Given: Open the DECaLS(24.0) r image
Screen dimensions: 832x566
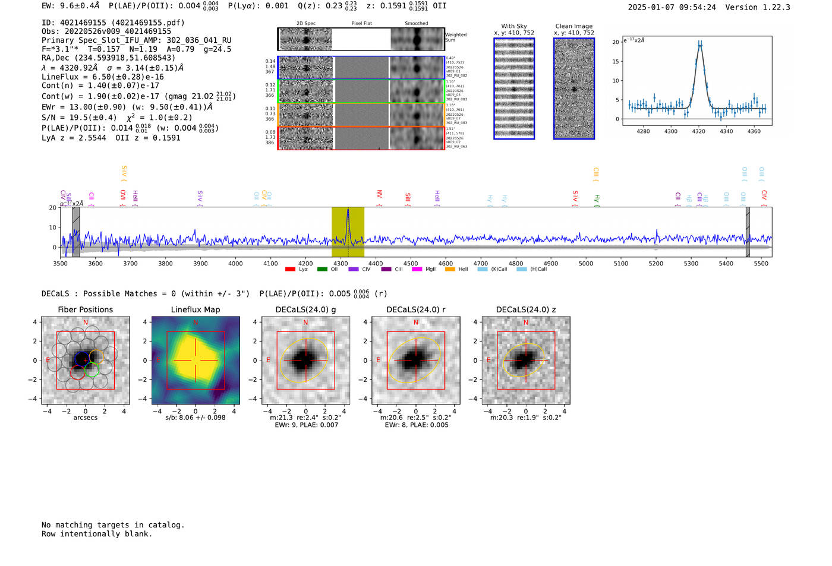Looking at the screenshot, I should pos(416,360).
